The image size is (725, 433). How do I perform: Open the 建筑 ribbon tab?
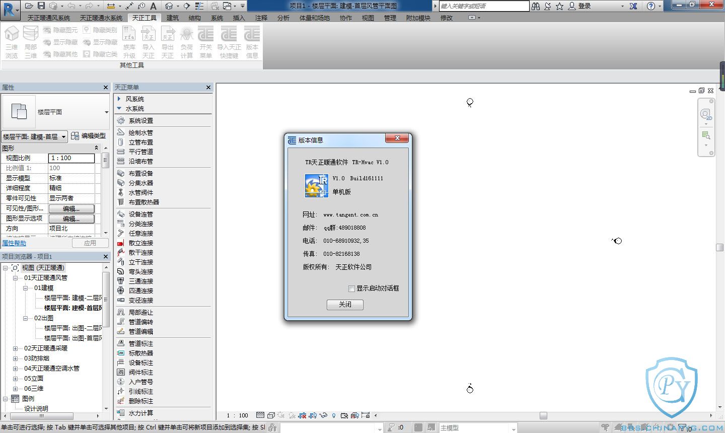(173, 18)
